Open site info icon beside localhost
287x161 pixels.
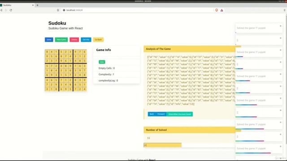tap(64, 10)
